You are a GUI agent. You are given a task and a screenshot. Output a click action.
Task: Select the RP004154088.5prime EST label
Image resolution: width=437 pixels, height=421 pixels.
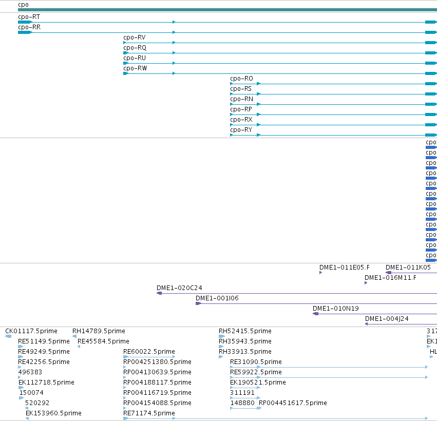click(157, 403)
